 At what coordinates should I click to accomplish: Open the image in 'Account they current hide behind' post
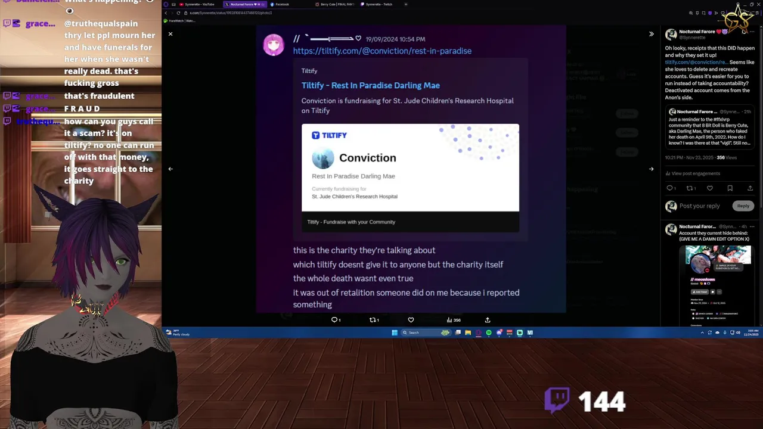718,285
